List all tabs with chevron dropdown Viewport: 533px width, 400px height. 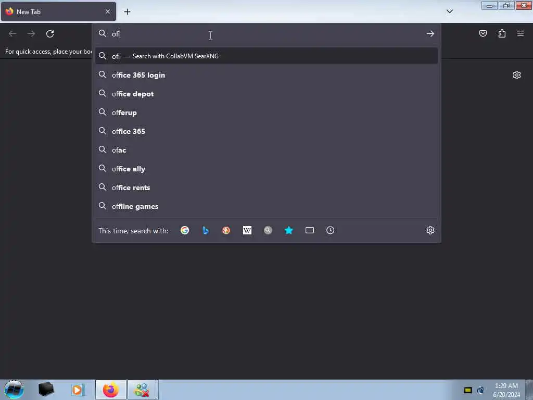coord(449,11)
